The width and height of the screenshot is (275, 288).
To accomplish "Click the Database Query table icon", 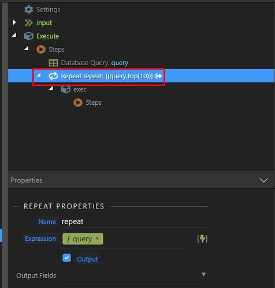I will [53, 63].
